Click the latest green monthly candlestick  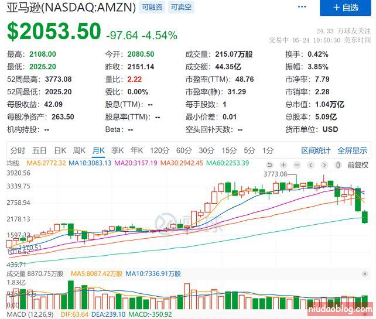[365, 217]
